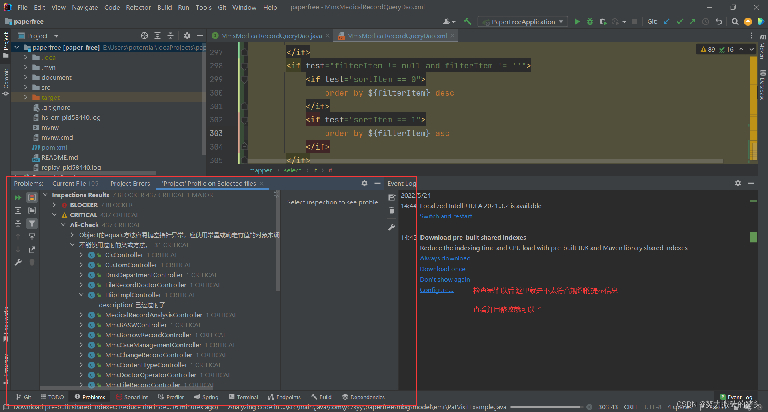
Task: Switch to MmsMedicalRecordQueryDao.java tab
Action: pos(271,36)
